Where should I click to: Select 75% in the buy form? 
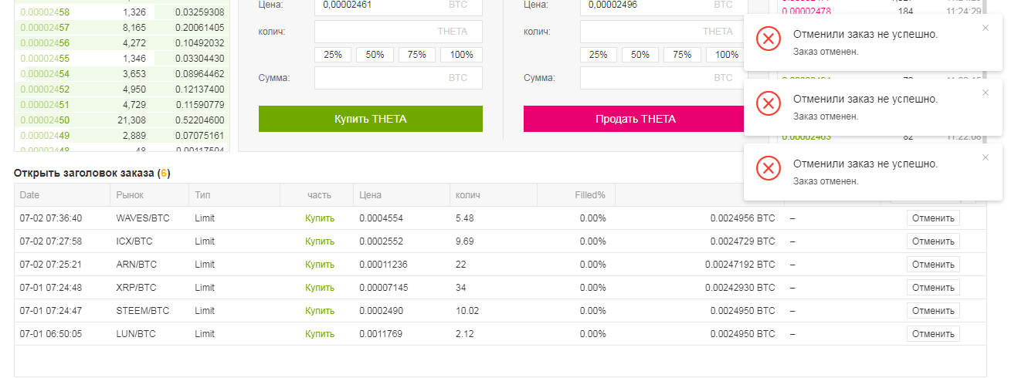417,55
